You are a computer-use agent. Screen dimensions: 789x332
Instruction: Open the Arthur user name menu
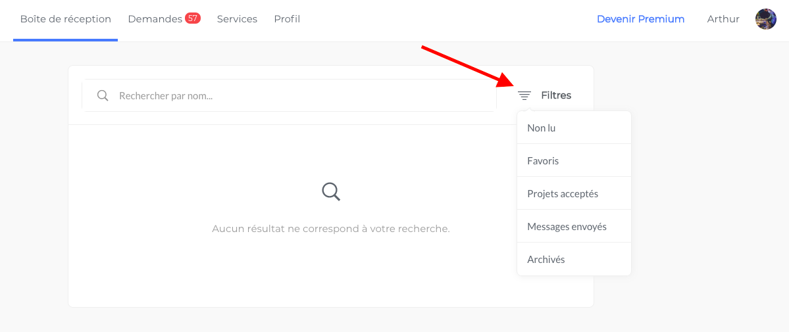coord(723,19)
